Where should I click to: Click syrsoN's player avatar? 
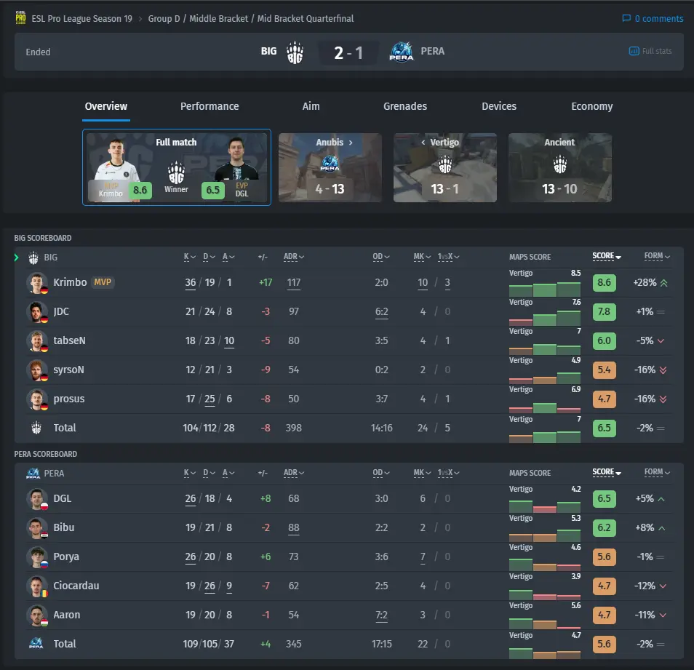click(36, 370)
